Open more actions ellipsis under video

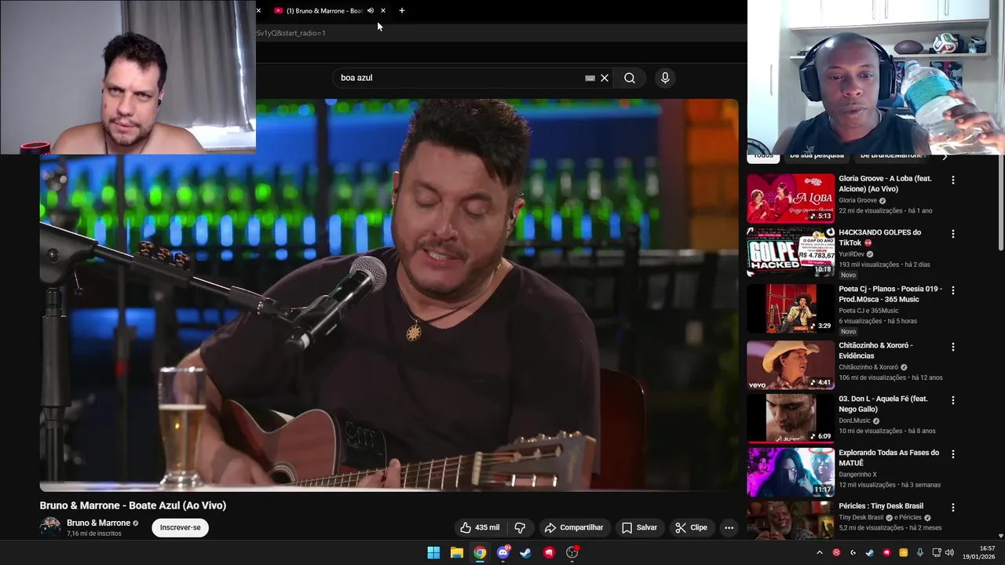(x=729, y=527)
